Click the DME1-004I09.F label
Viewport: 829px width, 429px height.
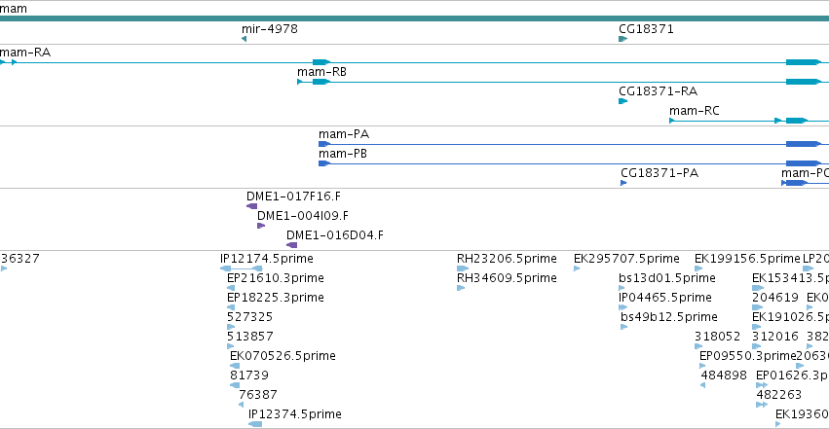(x=303, y=216)
